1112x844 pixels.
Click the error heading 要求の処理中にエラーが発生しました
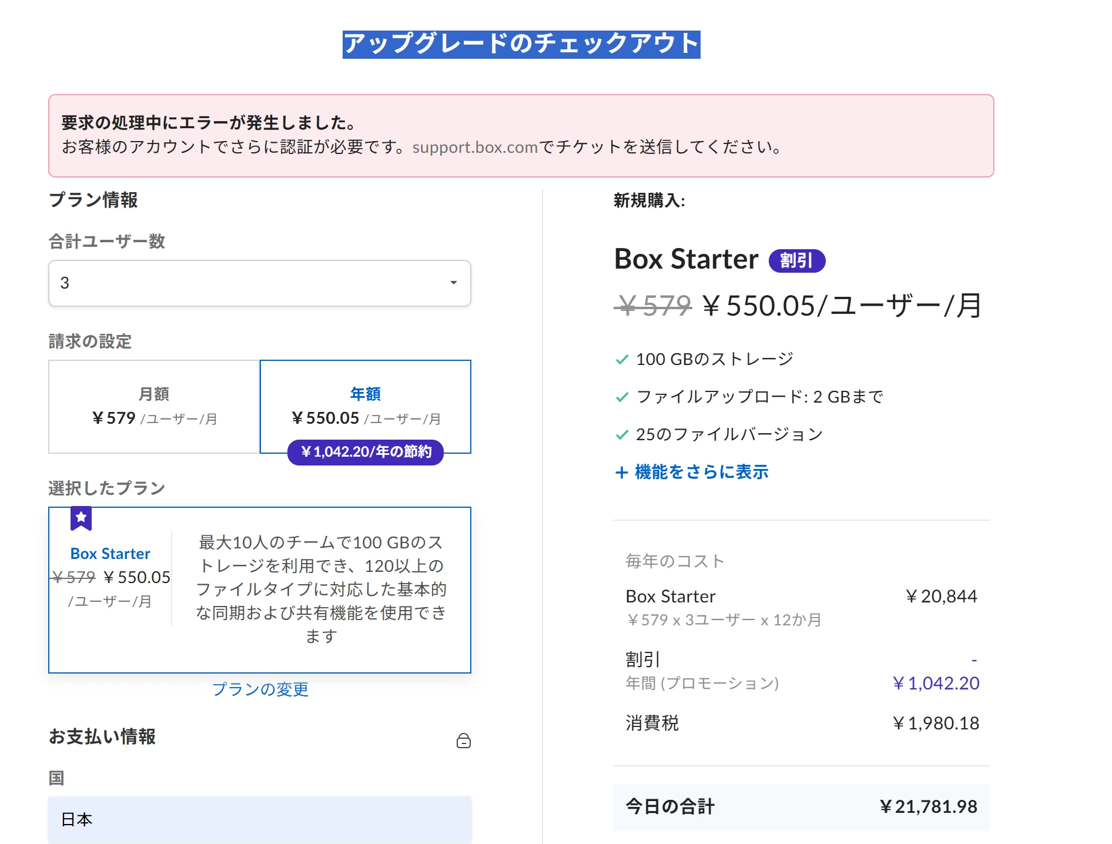tap(209, 123)
